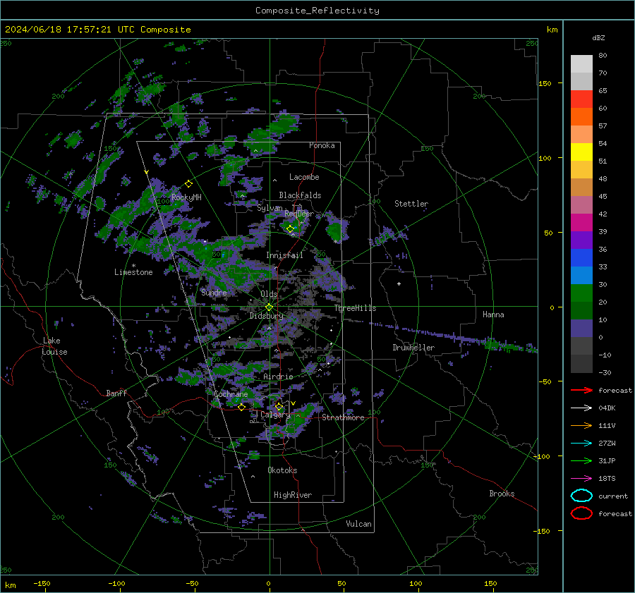The image size is (635, 593).
Task: Click the 04DK legend text
Action: click(607, 408)
